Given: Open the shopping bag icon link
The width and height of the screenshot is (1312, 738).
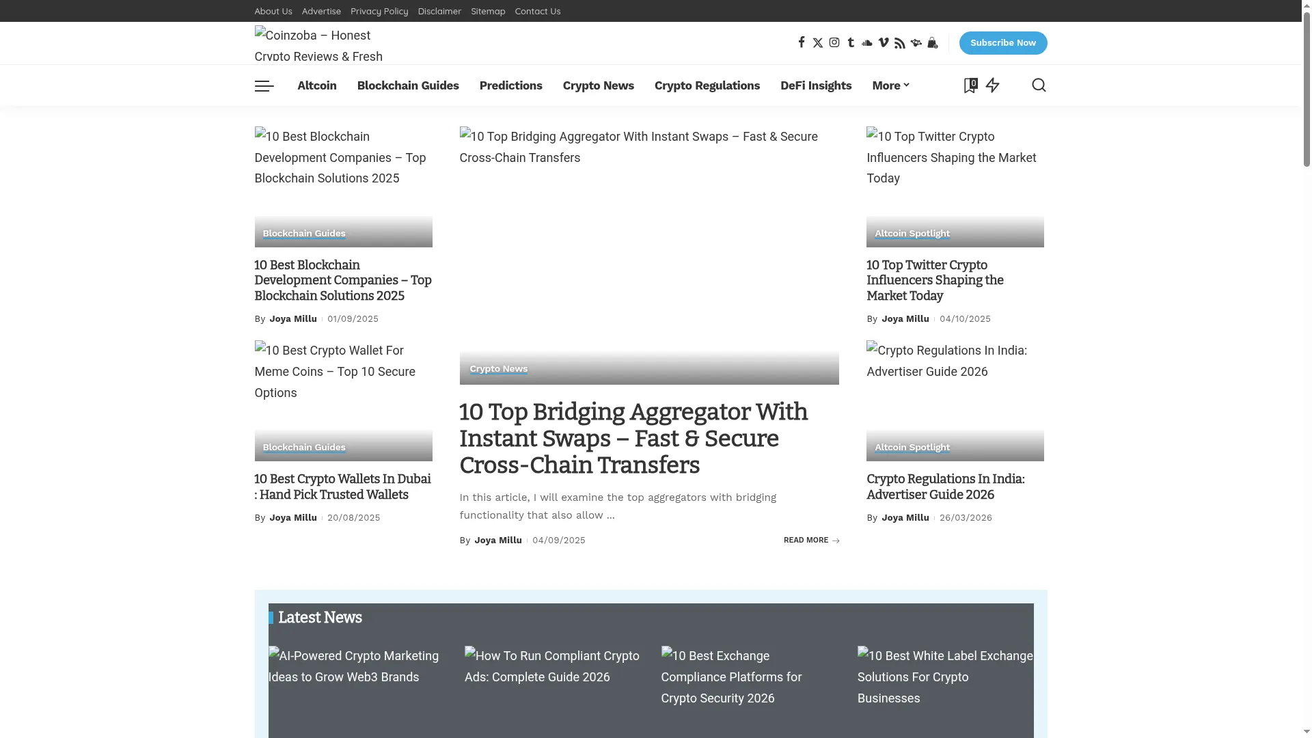Looking at the screenshot, I should (x=933, y=43).
